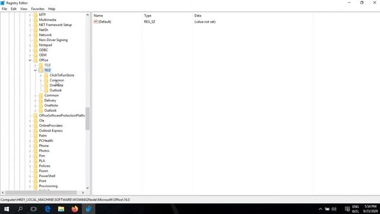Open the File menu

pos(4,9)
